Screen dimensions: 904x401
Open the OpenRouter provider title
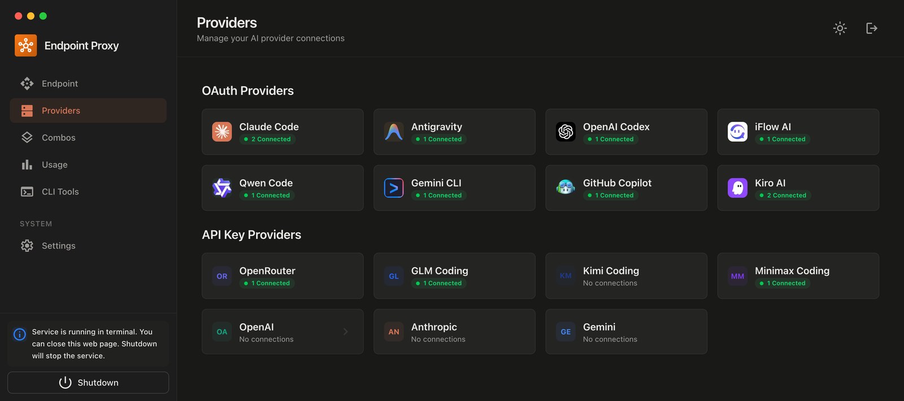point(267,271)
